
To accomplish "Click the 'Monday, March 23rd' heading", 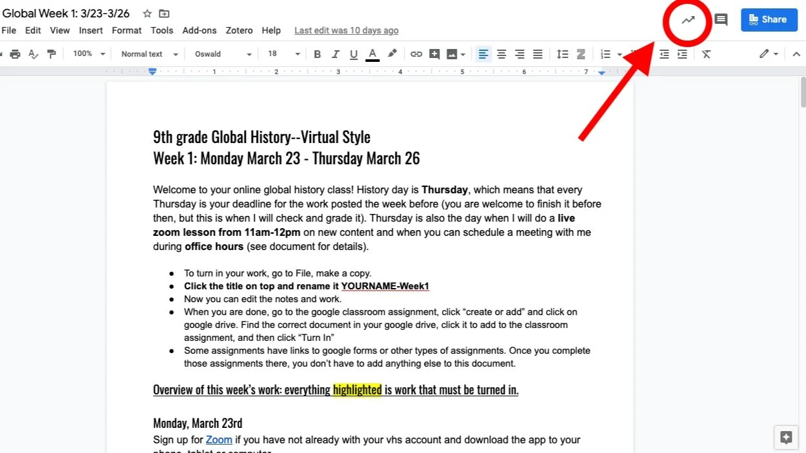I will [197, 423].
